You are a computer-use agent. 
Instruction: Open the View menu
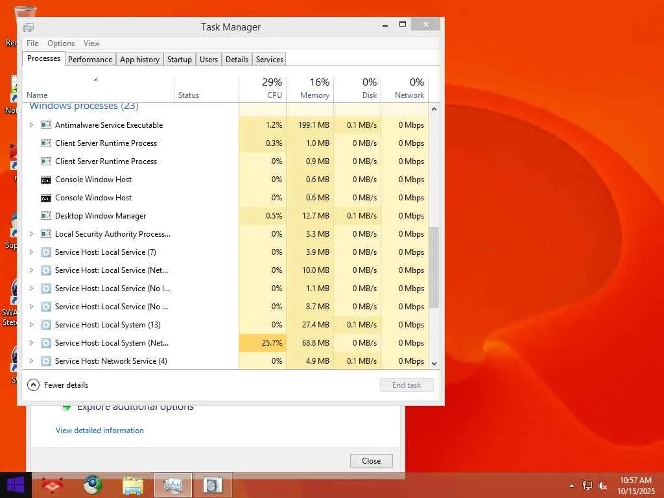(91, 43)
